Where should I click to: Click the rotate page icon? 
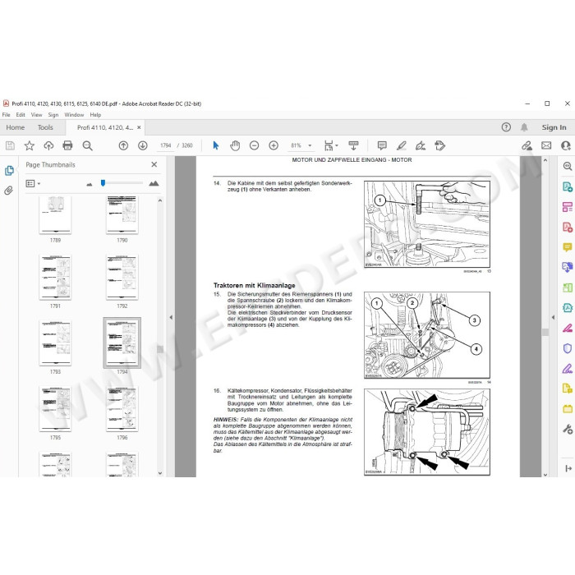[x=439, y=145]
